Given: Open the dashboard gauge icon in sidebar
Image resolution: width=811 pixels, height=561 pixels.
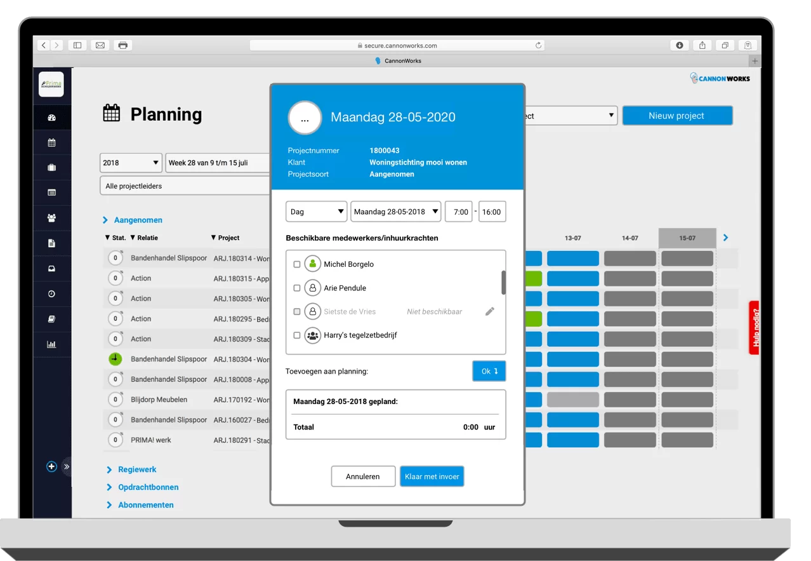Looking at the screenshot, I should tap(51, 118).
